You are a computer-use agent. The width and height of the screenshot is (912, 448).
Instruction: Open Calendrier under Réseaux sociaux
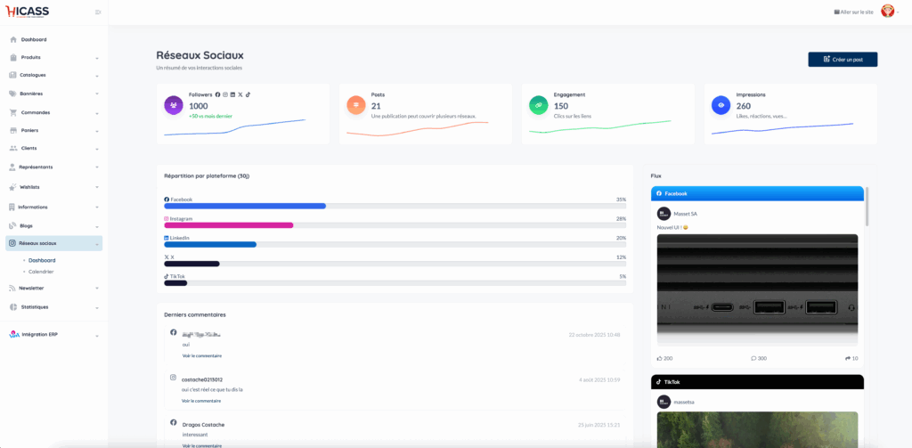[41, 272]
